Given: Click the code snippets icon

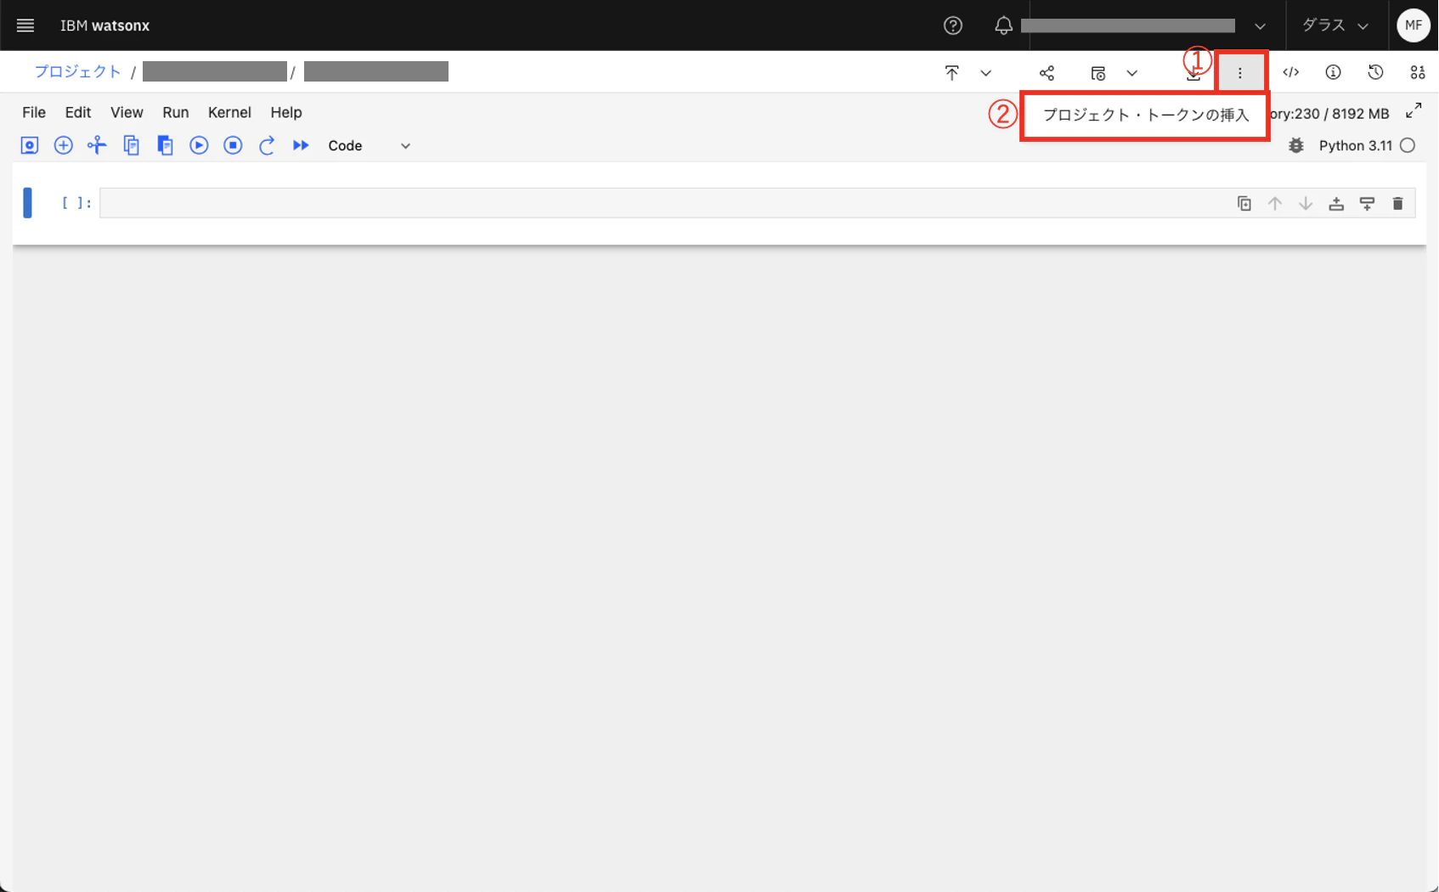Looking at the screenshot, I should (1291, 72).
